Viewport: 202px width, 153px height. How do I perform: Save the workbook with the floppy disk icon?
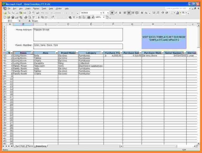pyautogui.click(x=13, y=17)
